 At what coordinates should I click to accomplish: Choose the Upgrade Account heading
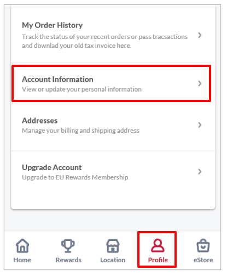coord(52,167)
